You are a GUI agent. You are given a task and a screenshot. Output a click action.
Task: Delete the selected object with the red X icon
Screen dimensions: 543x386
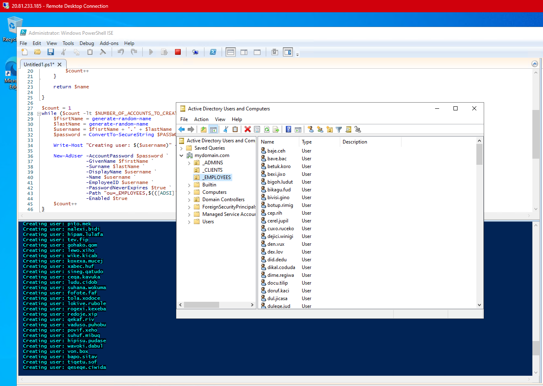point(248,129)
